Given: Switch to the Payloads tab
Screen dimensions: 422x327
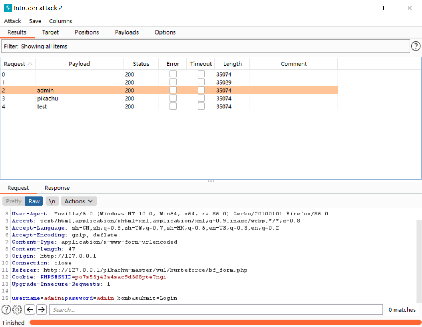Looking at the screenshot, I should pyautogui.click(x=126, y=32).
